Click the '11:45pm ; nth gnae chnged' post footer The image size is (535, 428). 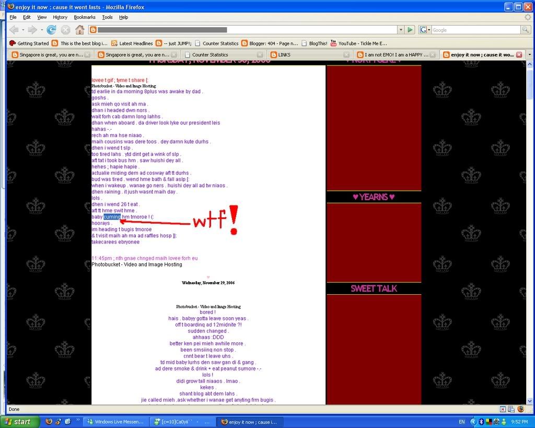tap(144, 258)
